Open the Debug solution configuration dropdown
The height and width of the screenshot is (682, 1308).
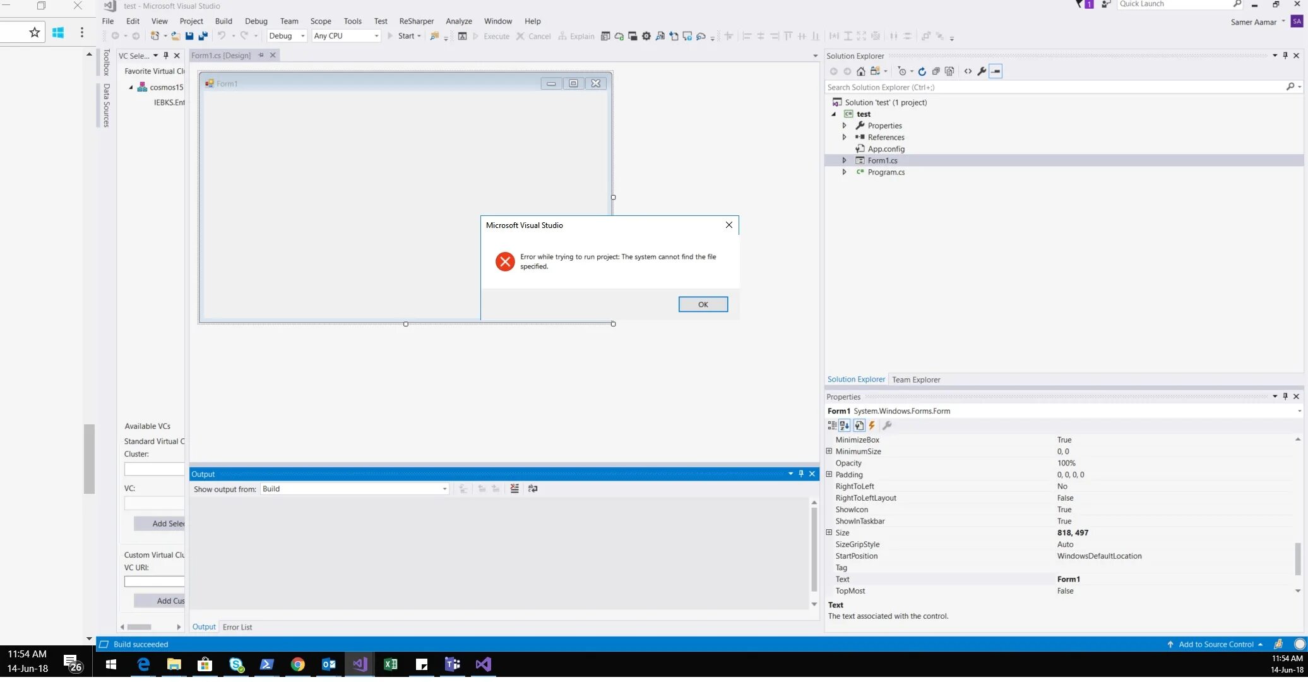tap(287, 36)
